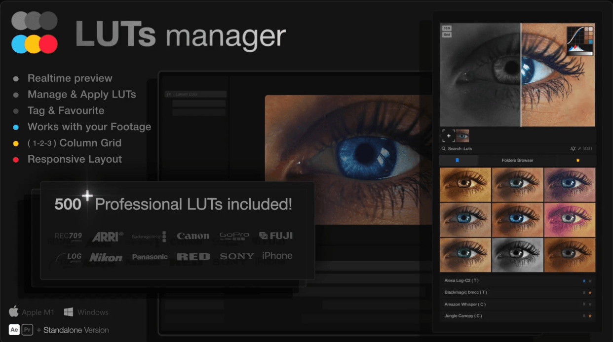Click the left chevron beside the add-footage frame
Image resolution: width=613 pixels, height=342 pixels.
pyautogui.click(x=440, y=136)
